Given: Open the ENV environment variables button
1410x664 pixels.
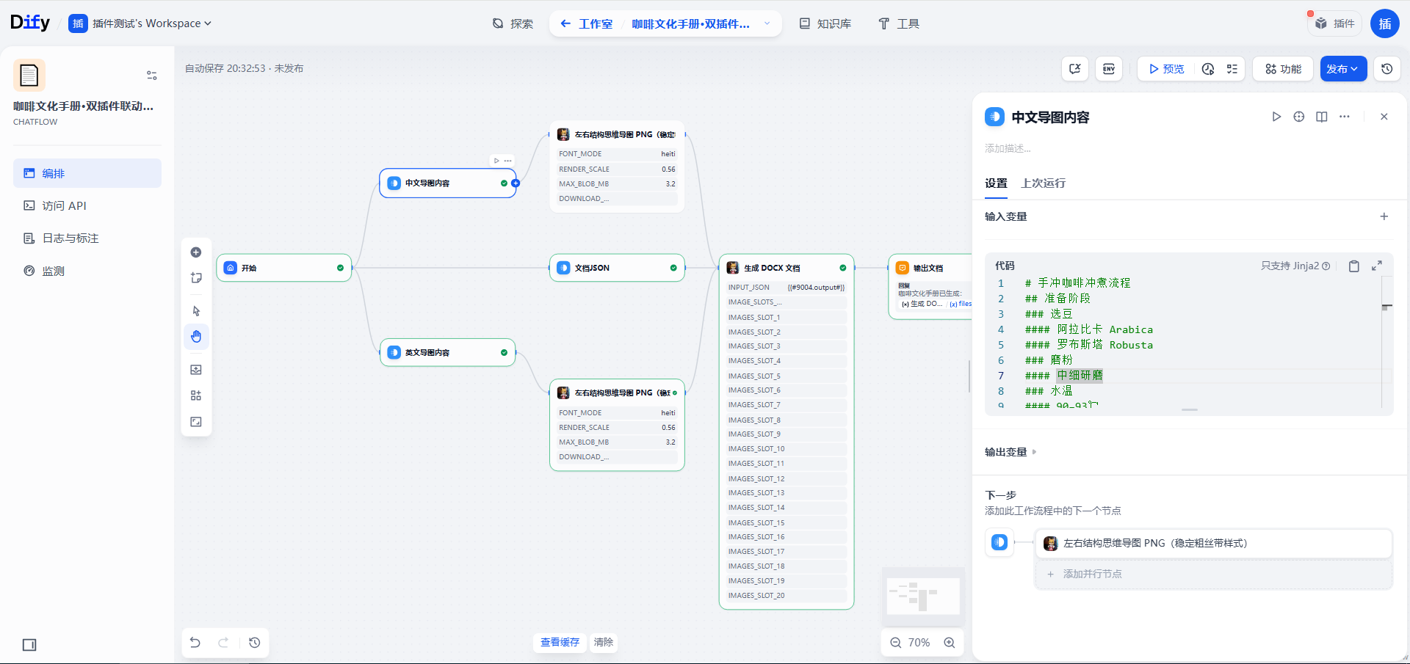Looking at the screenshot, I should pyautogui.click(x=1109, y=69).
